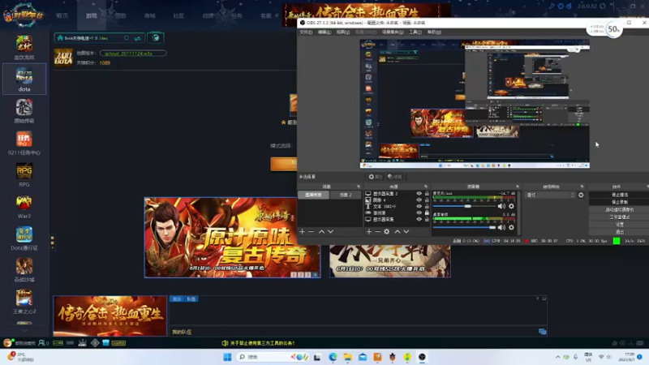The width and height of the screenshot is (649, 365).
Task: Move the selected scene down in OBS scenes panel
Action: pyautogui.click(x=331, y=232)
